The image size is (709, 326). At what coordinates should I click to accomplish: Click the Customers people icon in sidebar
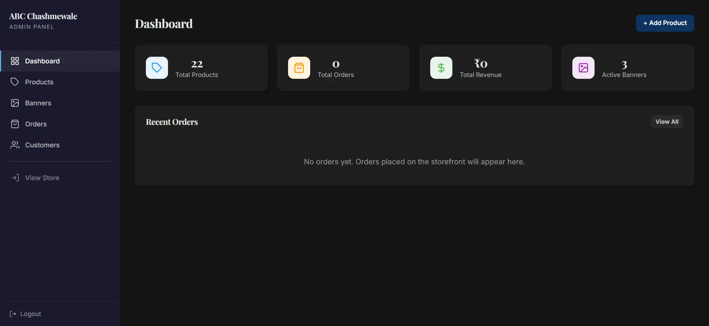pyautogui.click(x=15, y=145)
